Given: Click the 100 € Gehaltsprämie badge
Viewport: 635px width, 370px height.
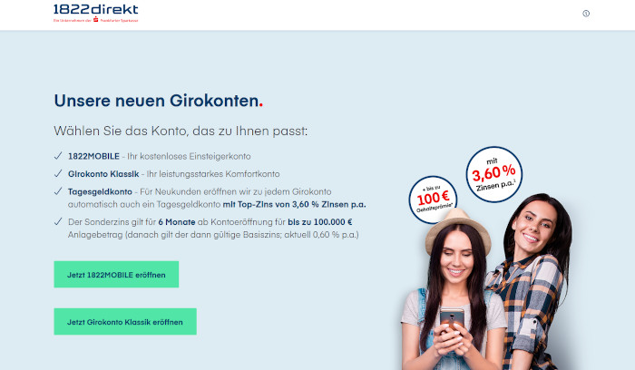Looking at the screenshot, I should pos(433,199).
